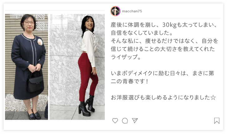Click the caption line starting いまボディメイク
Screen dimensions: 227x134
click(162, 73)
